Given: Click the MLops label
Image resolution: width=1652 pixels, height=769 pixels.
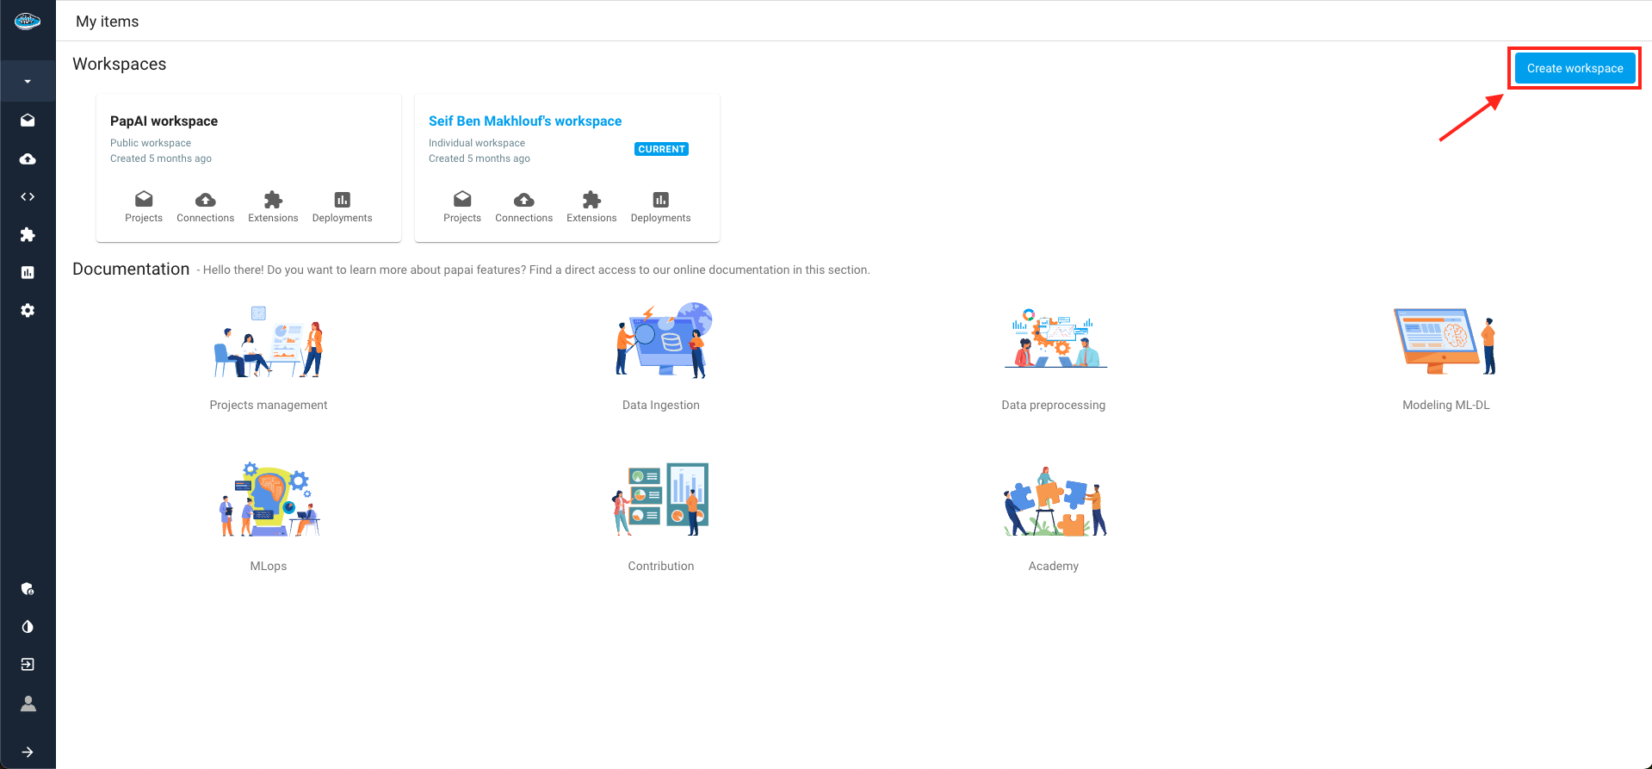Looking at the screenshot, I should tap(269, 566).
